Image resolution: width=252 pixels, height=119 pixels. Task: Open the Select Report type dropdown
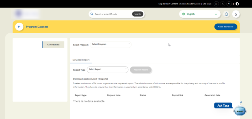[x=107, y=70]
